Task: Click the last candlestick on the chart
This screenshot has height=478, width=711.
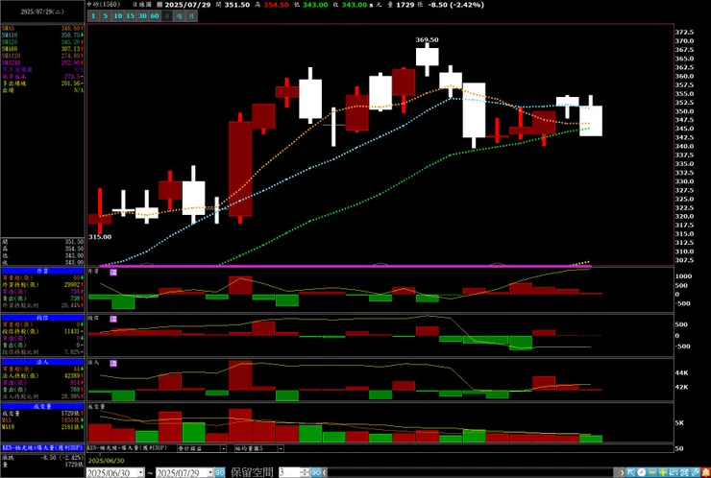Action: 591,120
